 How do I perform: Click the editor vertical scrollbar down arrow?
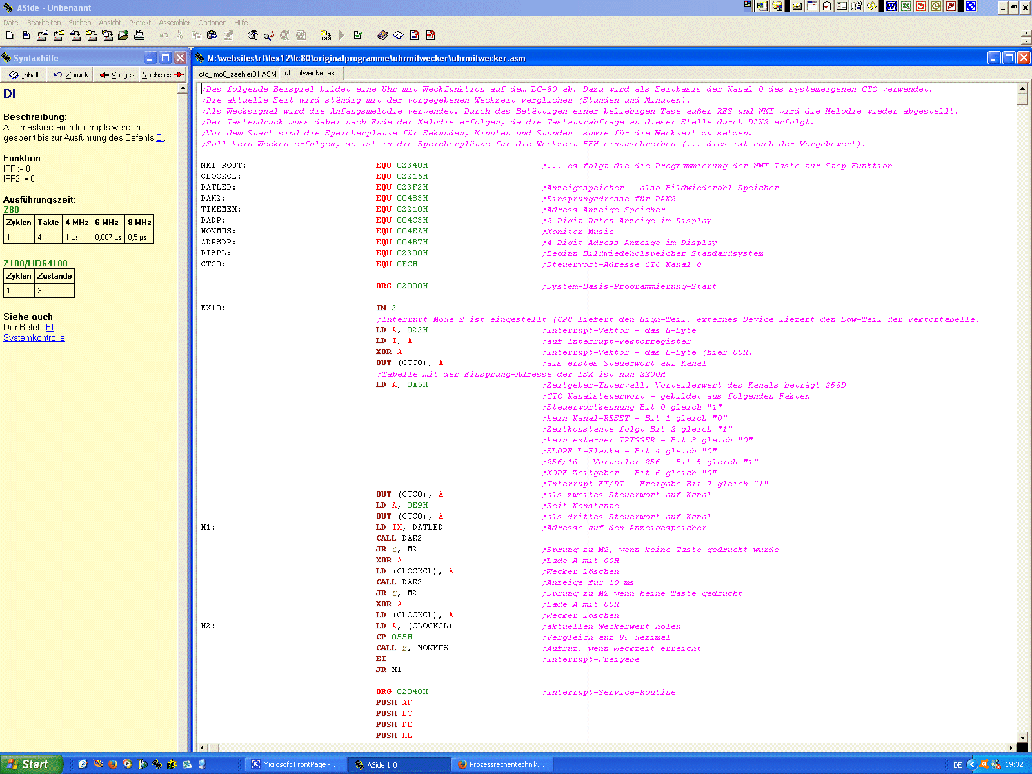click(1022, 737)
